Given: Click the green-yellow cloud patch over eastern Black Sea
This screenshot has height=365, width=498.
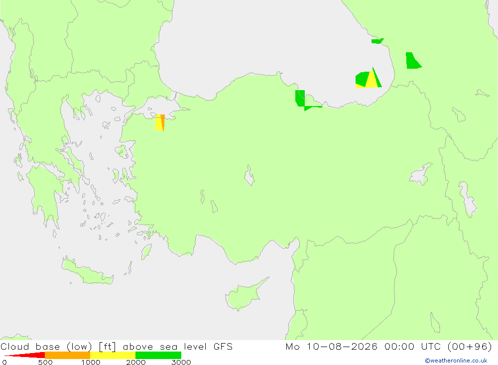Looking at the screenshot, I should pos(369,78).
